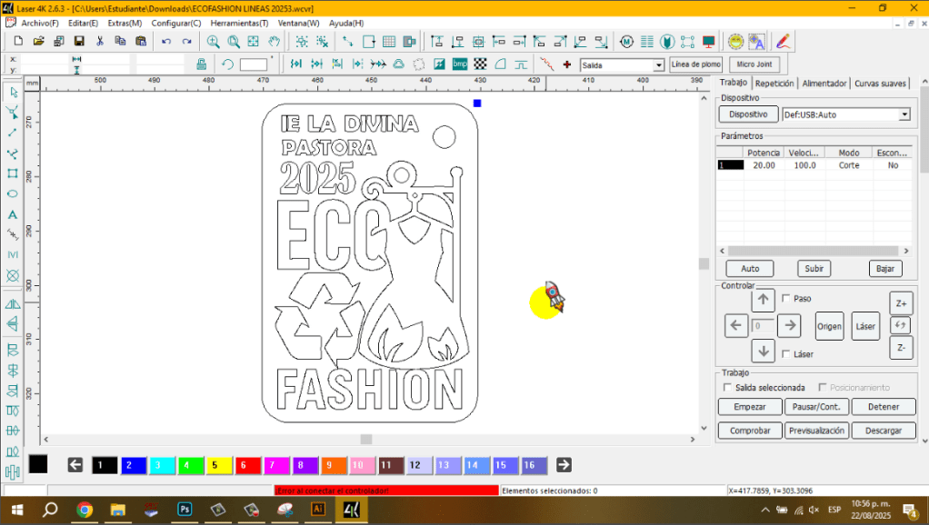Open the Dispositivo Def:USB:Auto dropdown

point(904,115)
